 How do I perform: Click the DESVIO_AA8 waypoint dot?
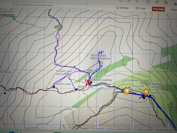click(x=54, y=87)
